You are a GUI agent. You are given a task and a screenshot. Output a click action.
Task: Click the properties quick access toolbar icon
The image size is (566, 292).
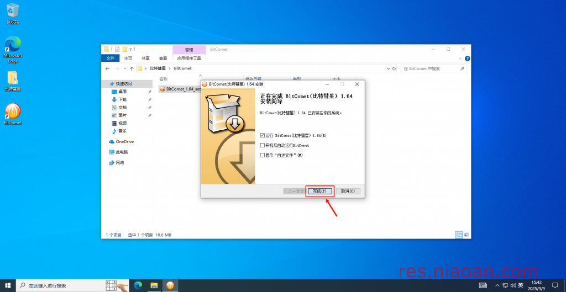pos(117,49)
